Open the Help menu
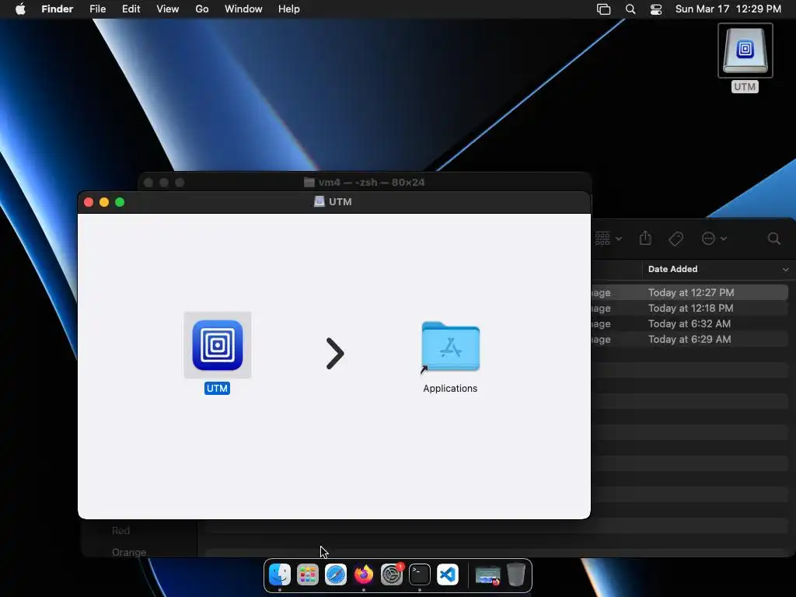The image size is (796, 597). [x=289, y=9]
